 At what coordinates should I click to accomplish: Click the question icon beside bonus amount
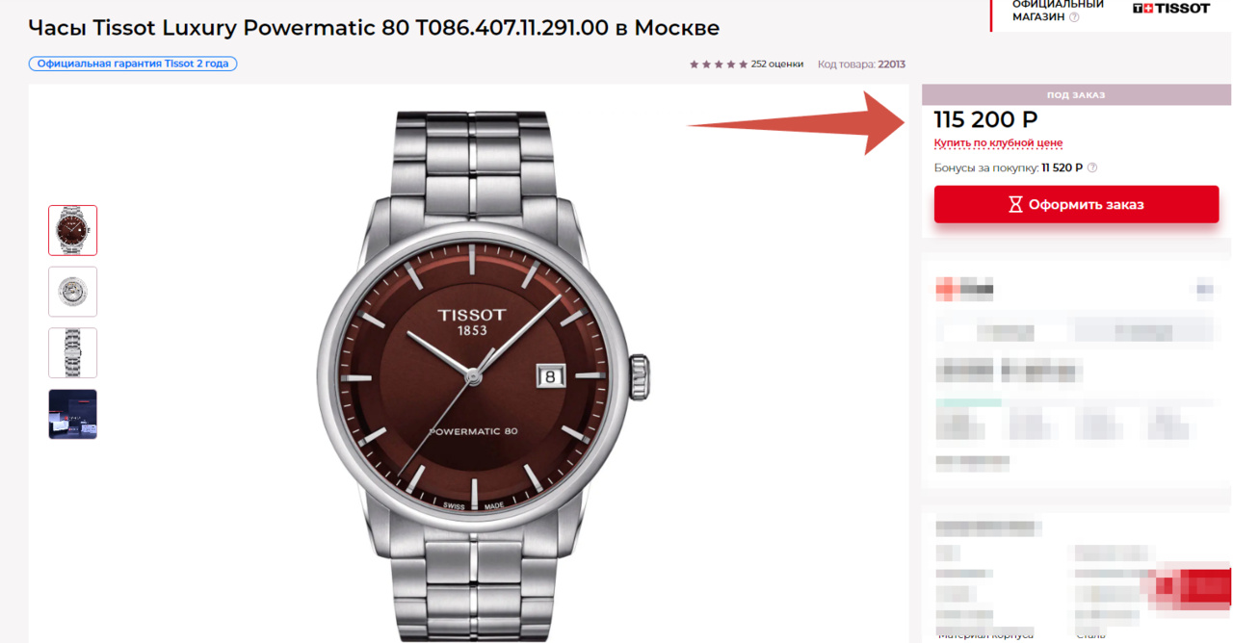click(1092, 167)
